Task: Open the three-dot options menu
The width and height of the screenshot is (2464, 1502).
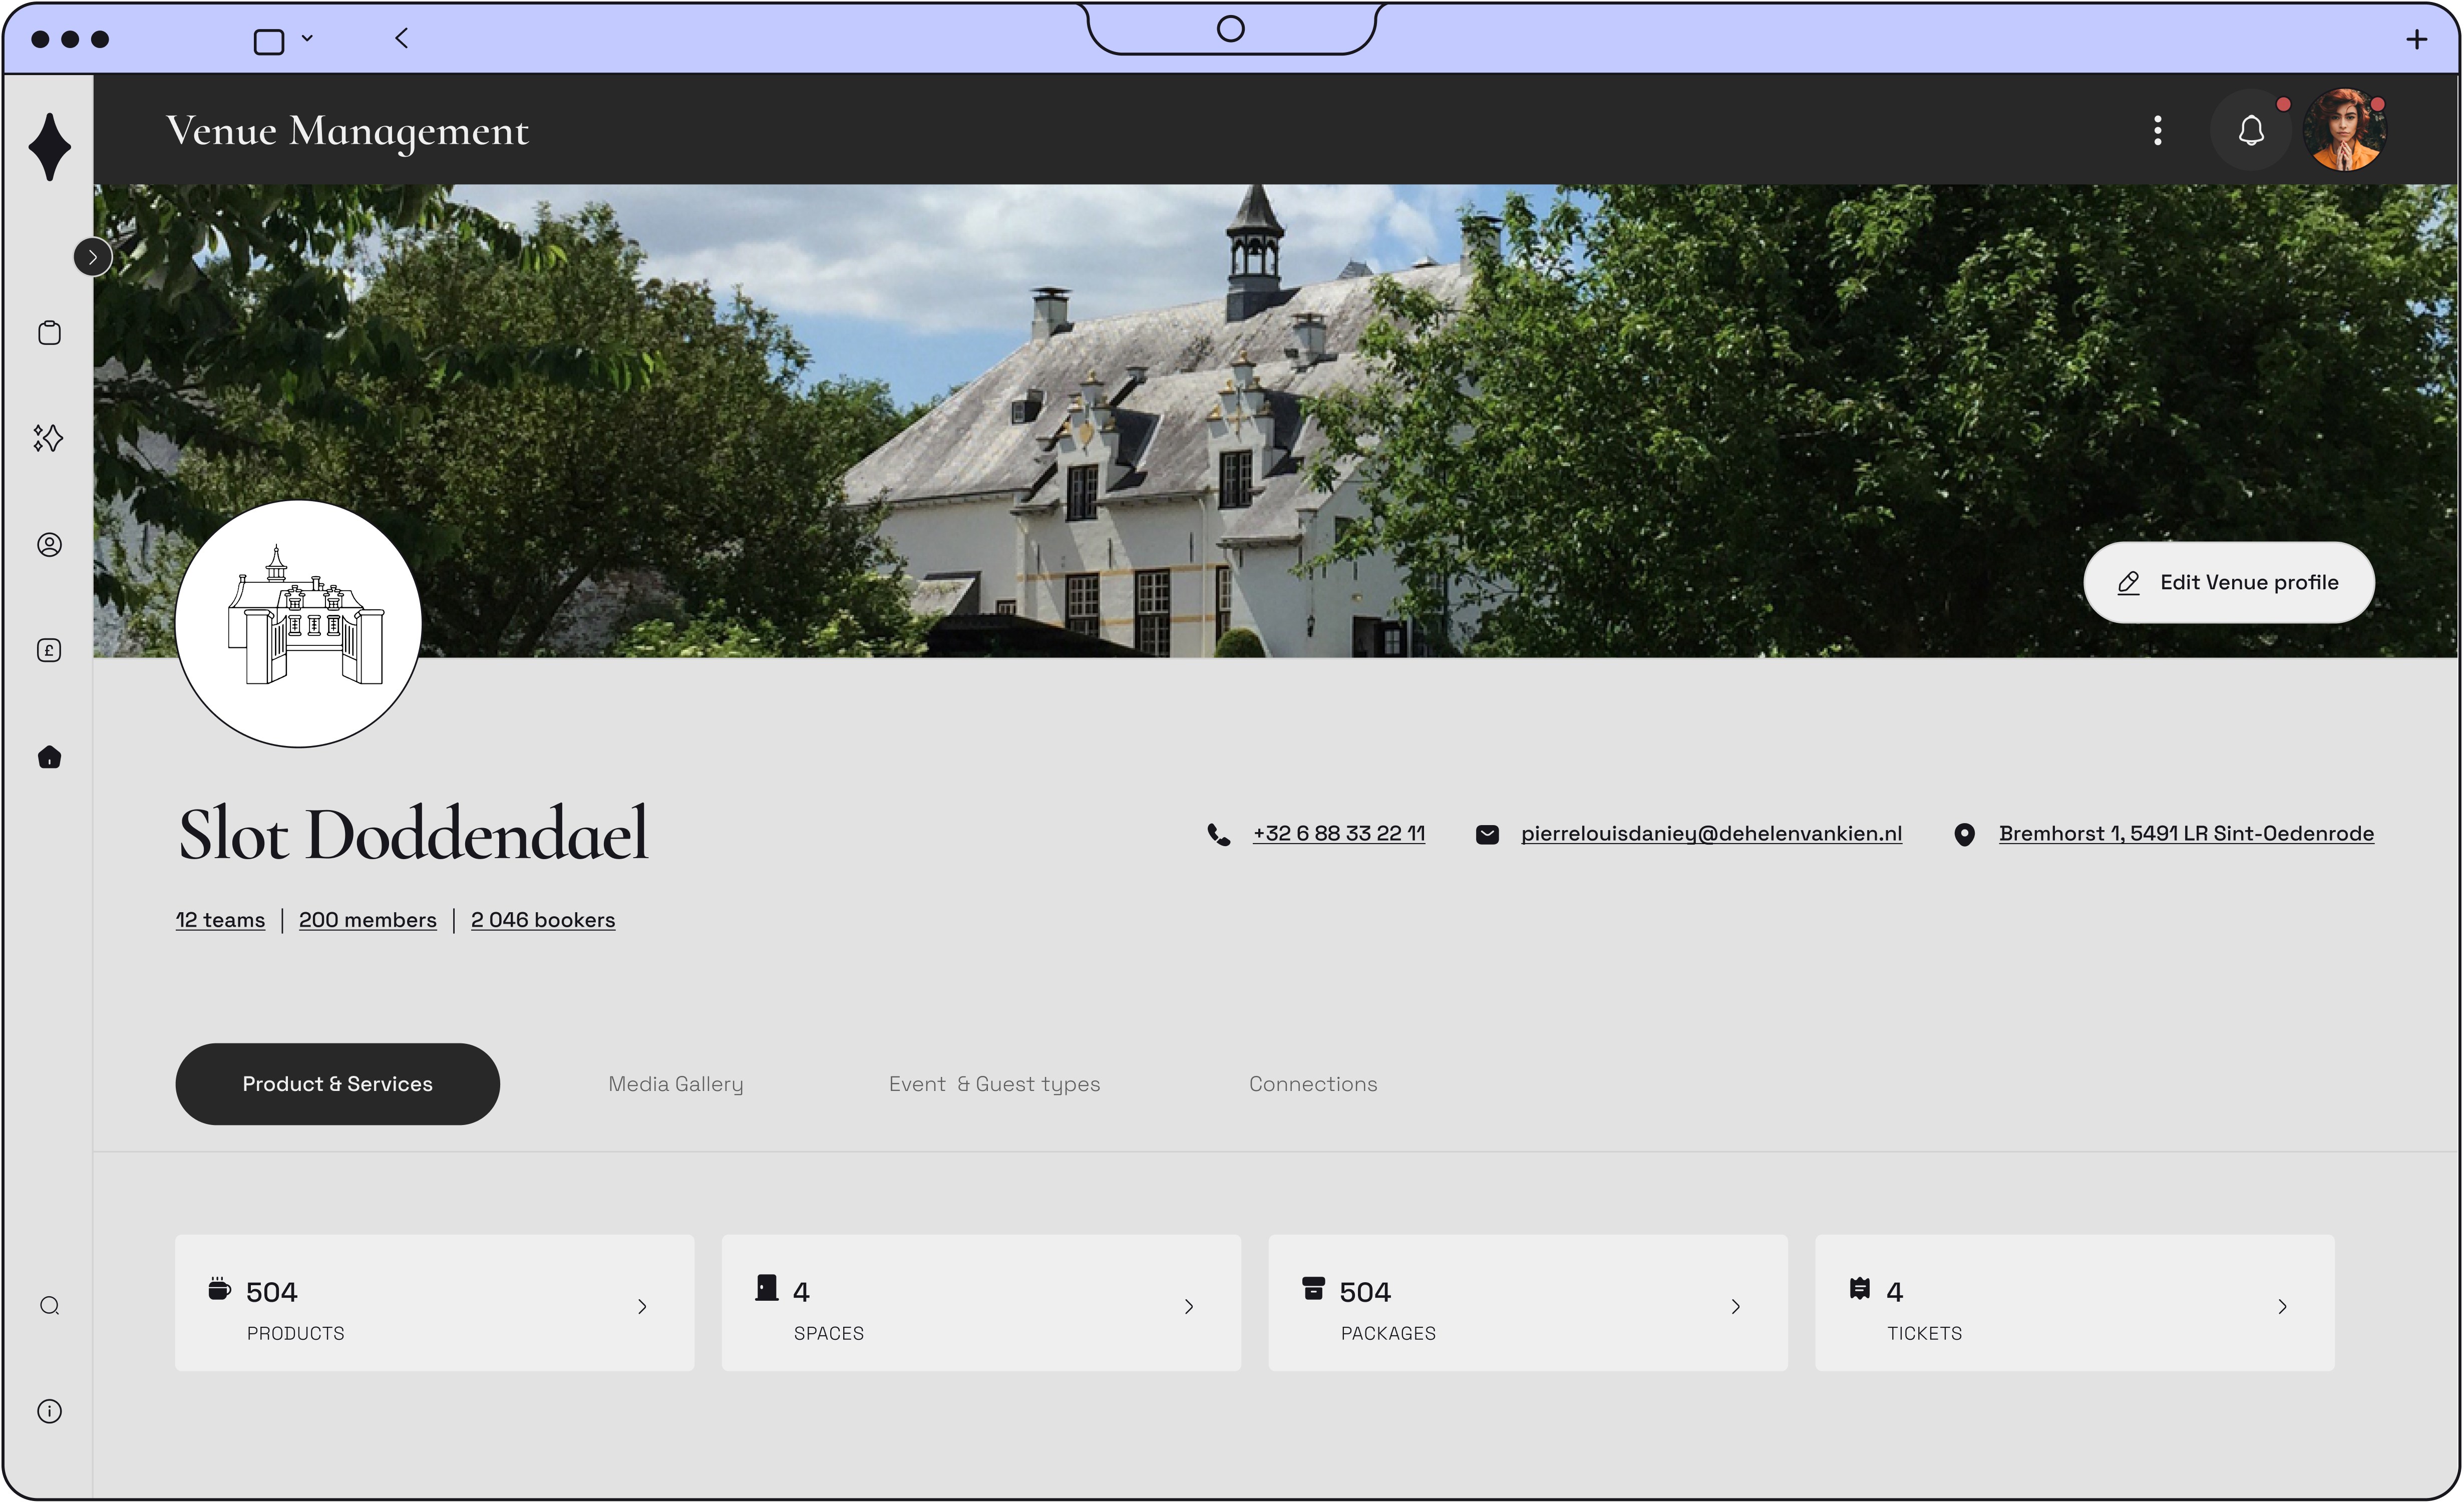Action: pos(2157,130)
